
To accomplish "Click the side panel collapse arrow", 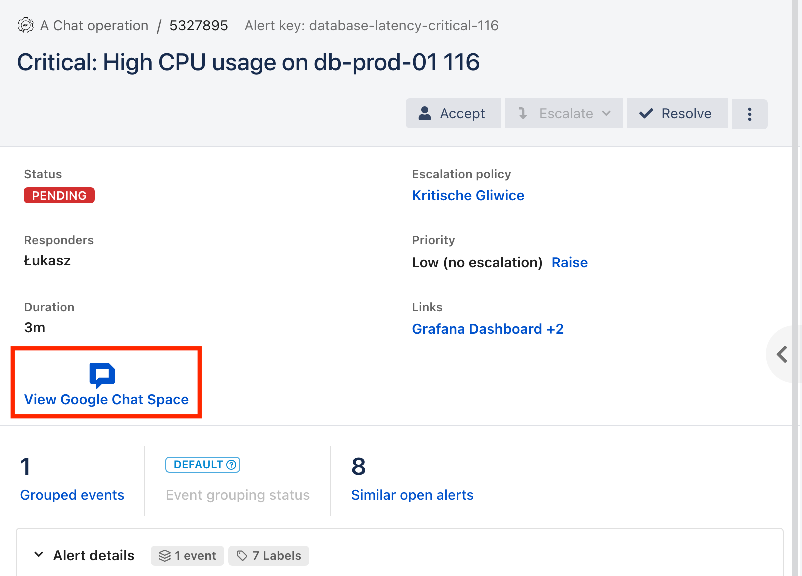I will click(782, 354).
